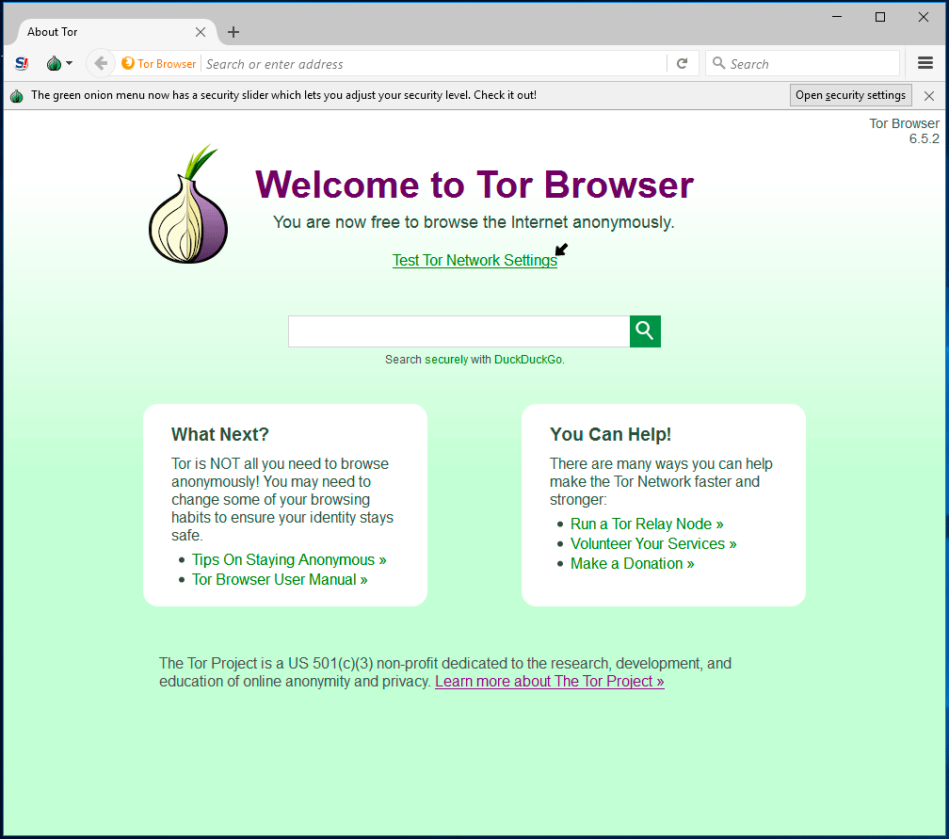Click the Tor onion logo image
Screen dimensions: 949x839
click(x=188, y=204)
